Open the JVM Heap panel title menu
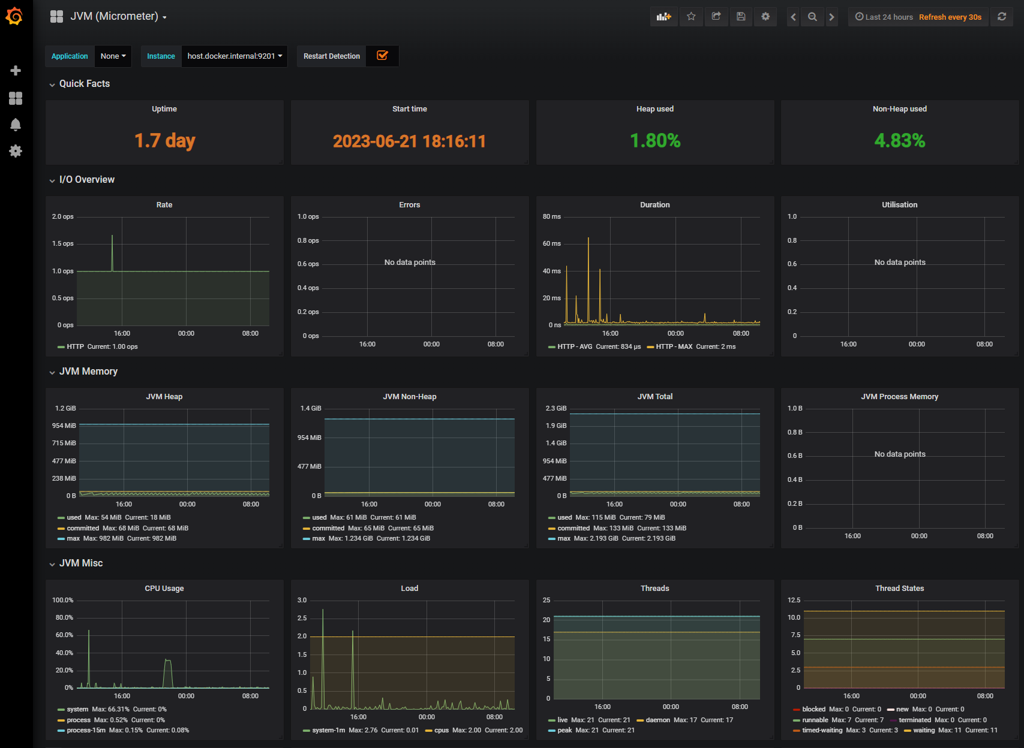 point(164,397)
